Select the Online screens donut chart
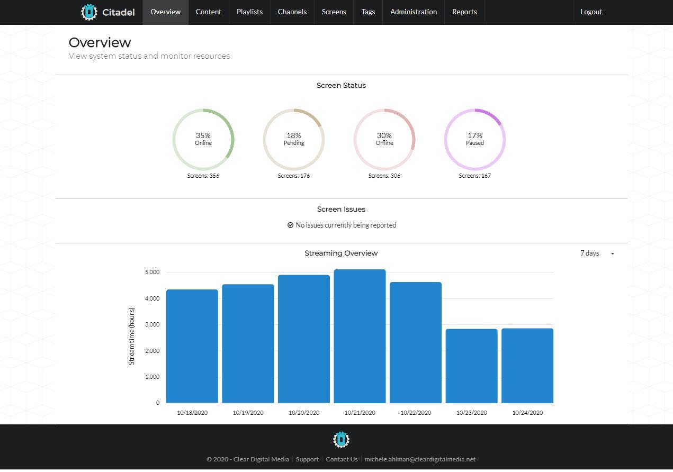This screenshot has height=472, width=673. tap(203, 139)
